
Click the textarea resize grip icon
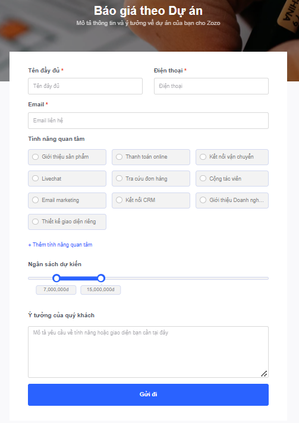click(x=264, y=374)
